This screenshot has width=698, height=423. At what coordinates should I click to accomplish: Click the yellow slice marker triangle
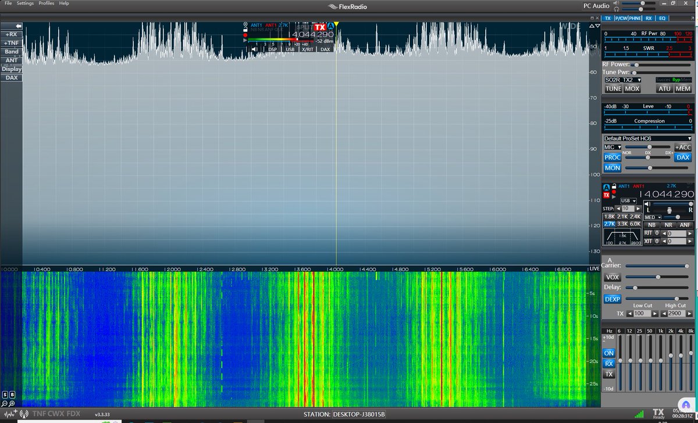click(336, 25)
